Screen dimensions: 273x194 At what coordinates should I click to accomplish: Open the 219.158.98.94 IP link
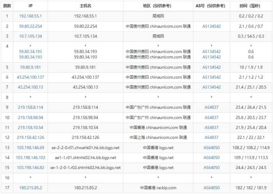(x=30, y=117)
